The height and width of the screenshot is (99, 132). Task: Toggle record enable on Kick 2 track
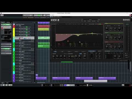click(20, 39)
